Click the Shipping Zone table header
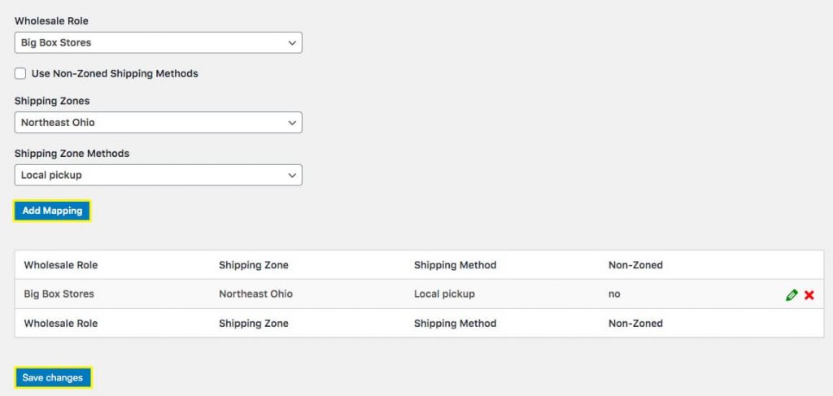This screenshot has height=396, width=833. pyautogui.click(x=254, y=265)
